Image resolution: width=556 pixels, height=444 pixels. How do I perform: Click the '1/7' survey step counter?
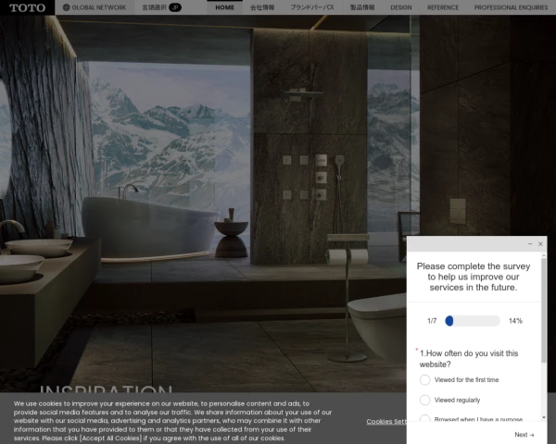point(432,321)
